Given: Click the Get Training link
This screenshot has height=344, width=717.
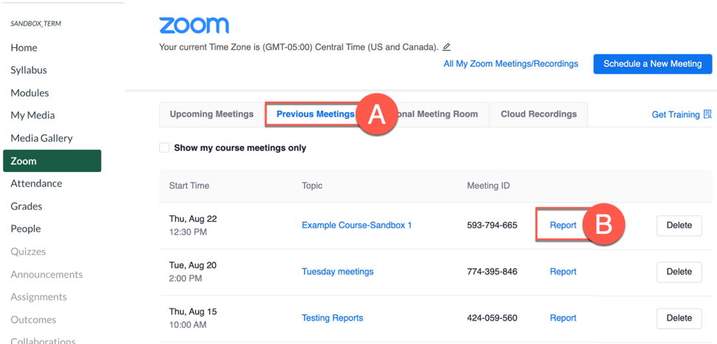Looking at the screenshot, I should click(675, 114).
